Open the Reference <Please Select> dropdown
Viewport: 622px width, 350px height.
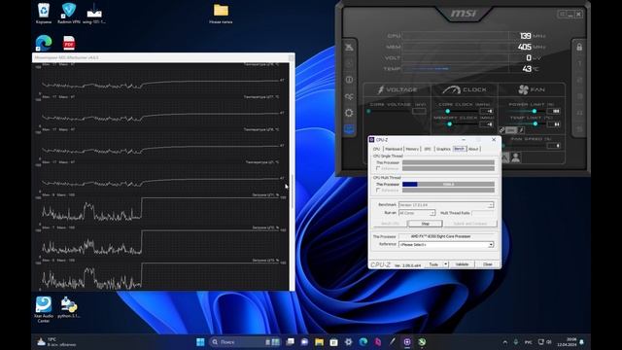point(446,245)
